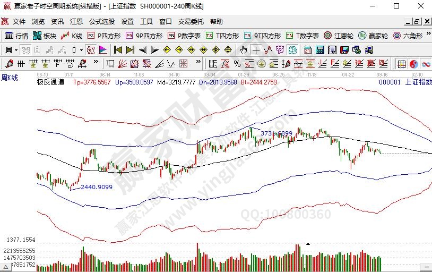Toggle the crosshair cursor mode
432x272 pixels.
(x=256, y=50)
